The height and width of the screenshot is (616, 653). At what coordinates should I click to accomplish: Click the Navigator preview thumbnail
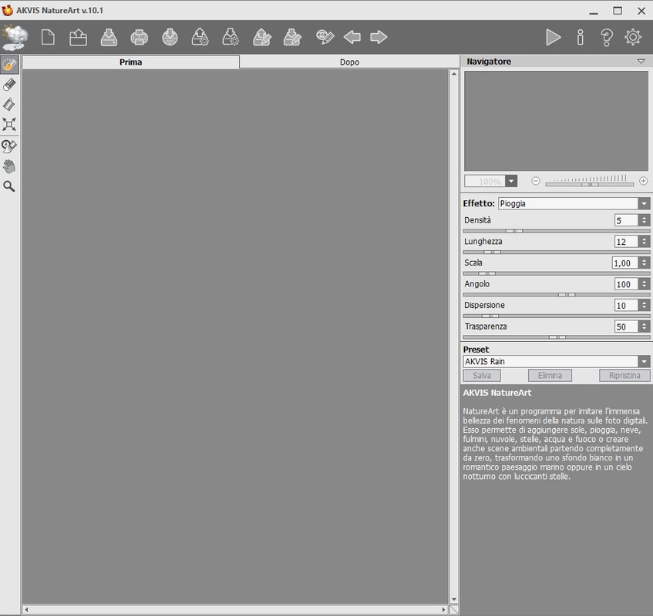point(556,121)
